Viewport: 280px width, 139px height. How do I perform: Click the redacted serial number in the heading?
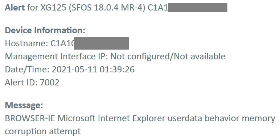198,8
